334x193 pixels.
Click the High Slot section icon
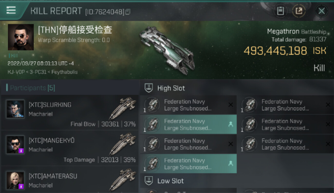point(149,88)
